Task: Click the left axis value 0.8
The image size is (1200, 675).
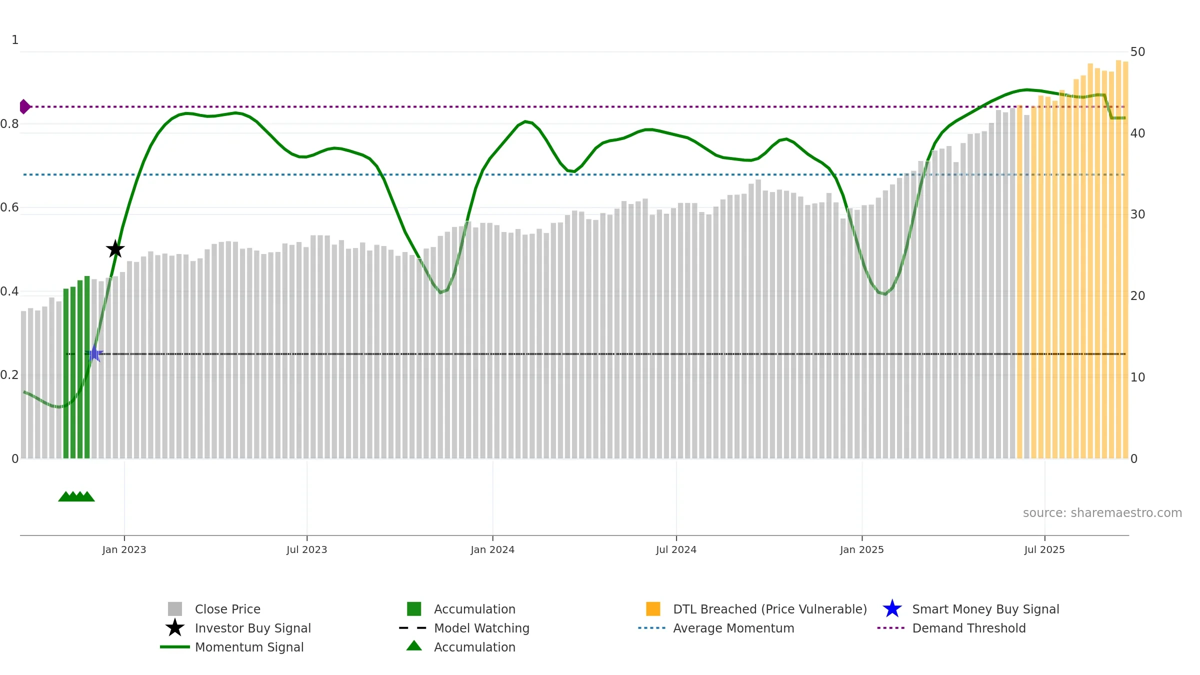Action: pyautogui.click(x=9, y=124)
